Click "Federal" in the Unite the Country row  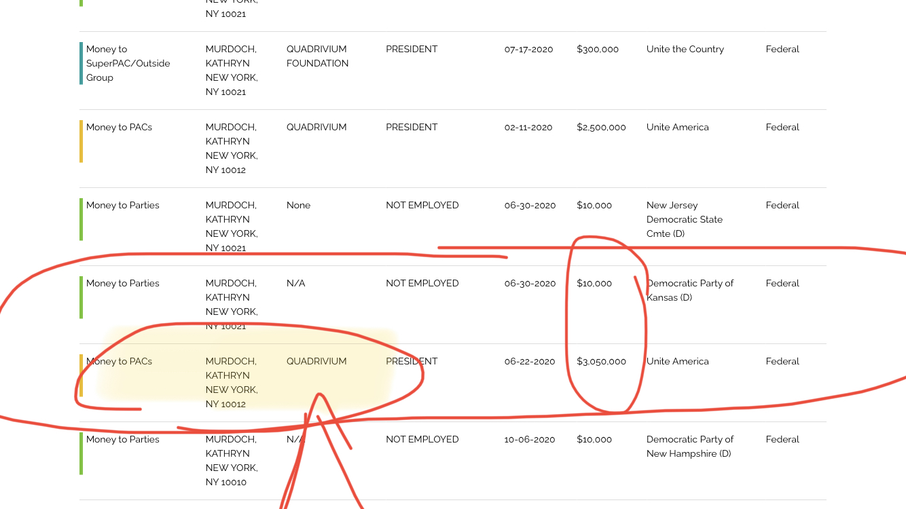tap(782, 50)
